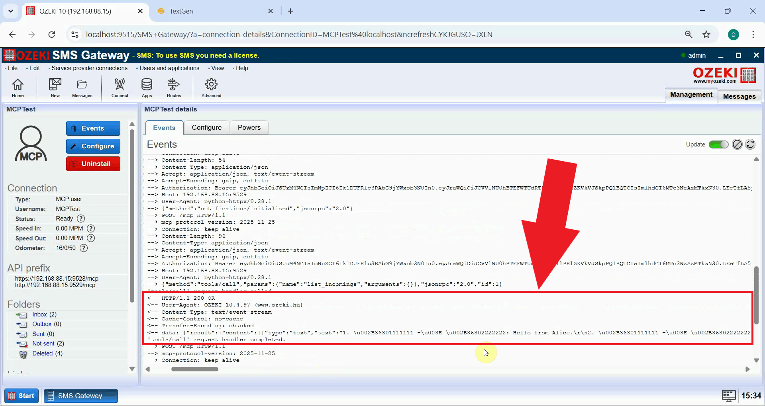Open the Sent folder link
The width and height of the screenshot is (765, 406).
38,334
